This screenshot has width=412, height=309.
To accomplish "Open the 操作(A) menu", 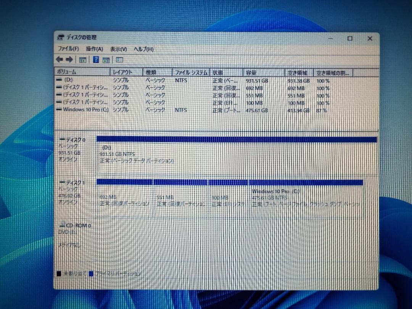I will pyautogui.click(x=95, y=49).
